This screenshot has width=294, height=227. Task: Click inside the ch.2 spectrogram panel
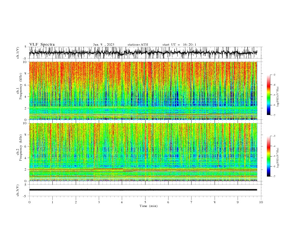point(143,152)
